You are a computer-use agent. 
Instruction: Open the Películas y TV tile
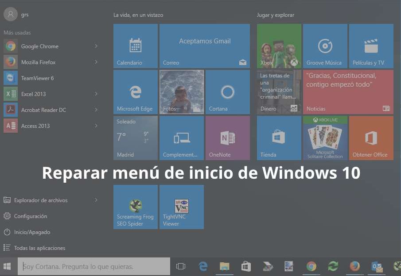[371, 46]
